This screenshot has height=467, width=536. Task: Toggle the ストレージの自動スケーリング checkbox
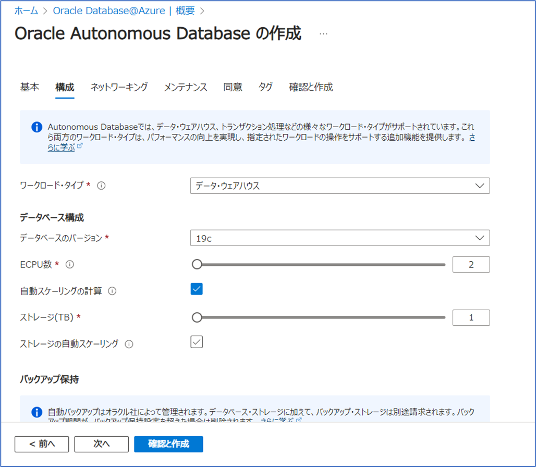197,342
